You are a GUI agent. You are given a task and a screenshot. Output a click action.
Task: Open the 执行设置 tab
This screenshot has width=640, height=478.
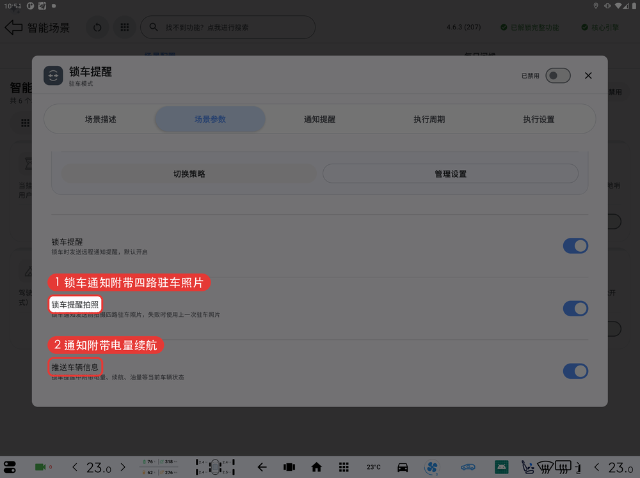(539, 119)
